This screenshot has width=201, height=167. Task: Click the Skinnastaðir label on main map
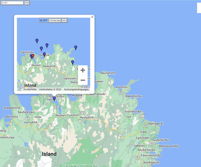pyautogui.click(x=98, y=94)
